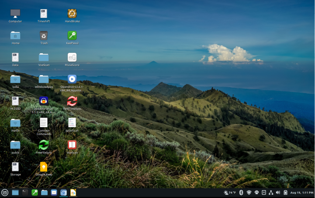Launch RealTimeSync from the desktop

(72, 101)
